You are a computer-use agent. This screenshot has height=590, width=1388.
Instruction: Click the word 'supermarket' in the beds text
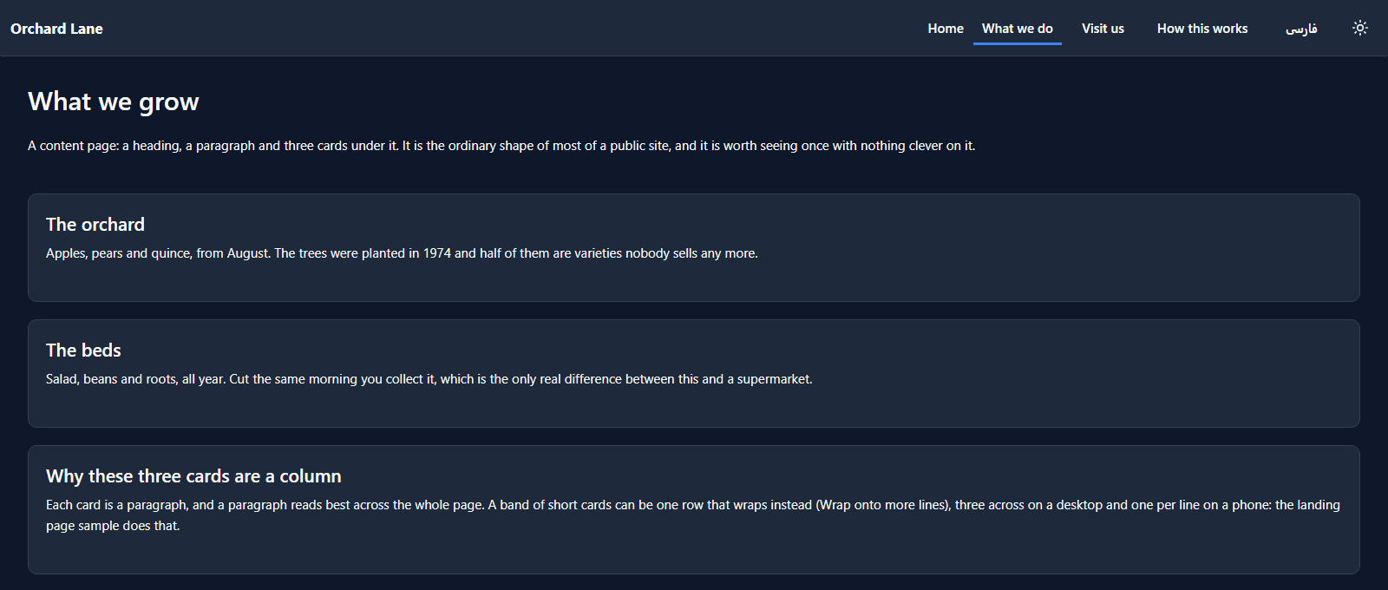(774, 379)
